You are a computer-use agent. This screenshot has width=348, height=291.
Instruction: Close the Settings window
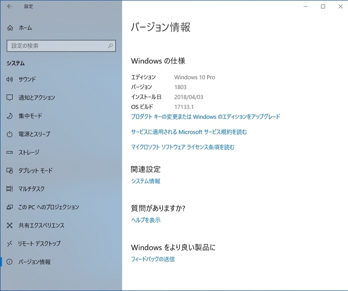coord(340,7)
